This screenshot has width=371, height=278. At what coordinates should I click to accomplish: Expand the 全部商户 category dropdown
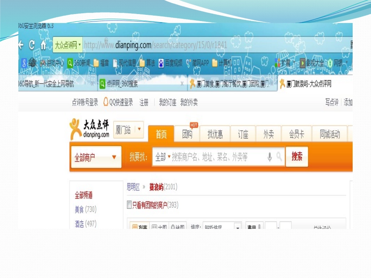click(x=96, y=157)
